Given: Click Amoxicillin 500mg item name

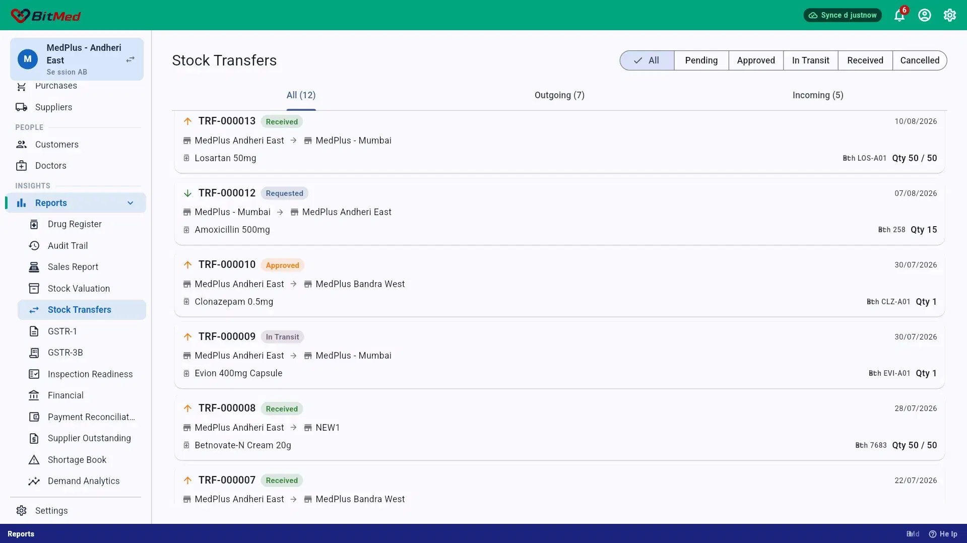Looking at the screenshot, I should pos(232,230).
